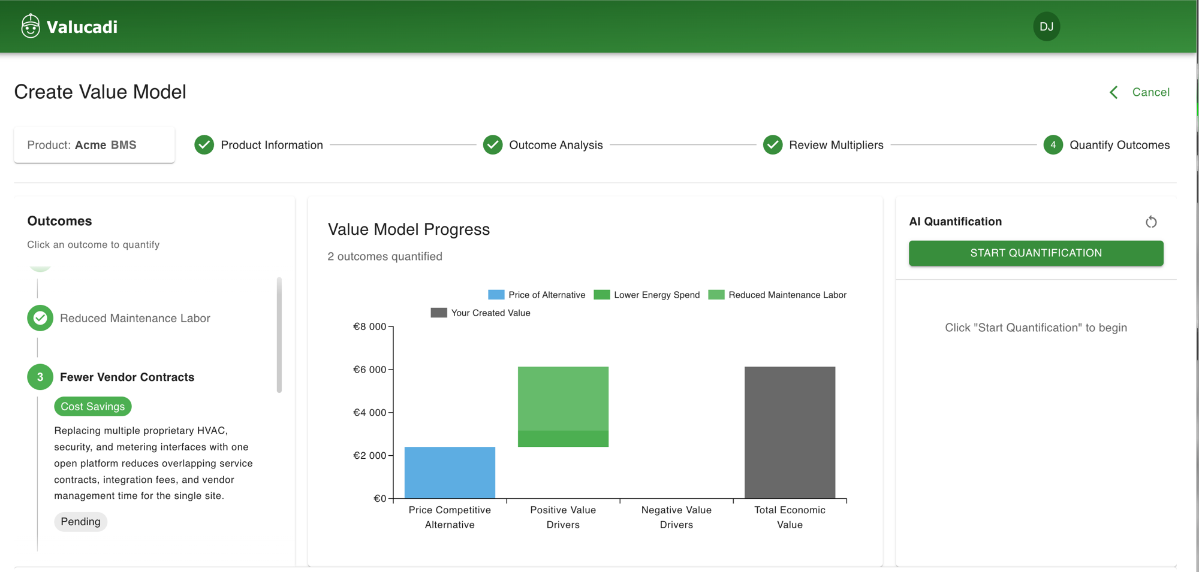Click the Fewer Vendor Contracts description paragraph
Viewport: 1199px width, 572px height.
click(153, 463)
